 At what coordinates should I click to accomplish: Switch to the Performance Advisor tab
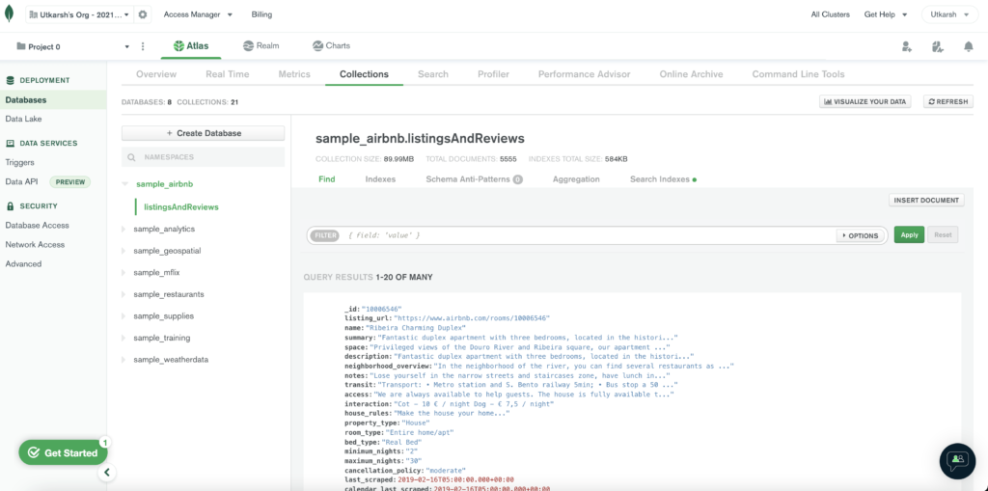tap(584, 74)
